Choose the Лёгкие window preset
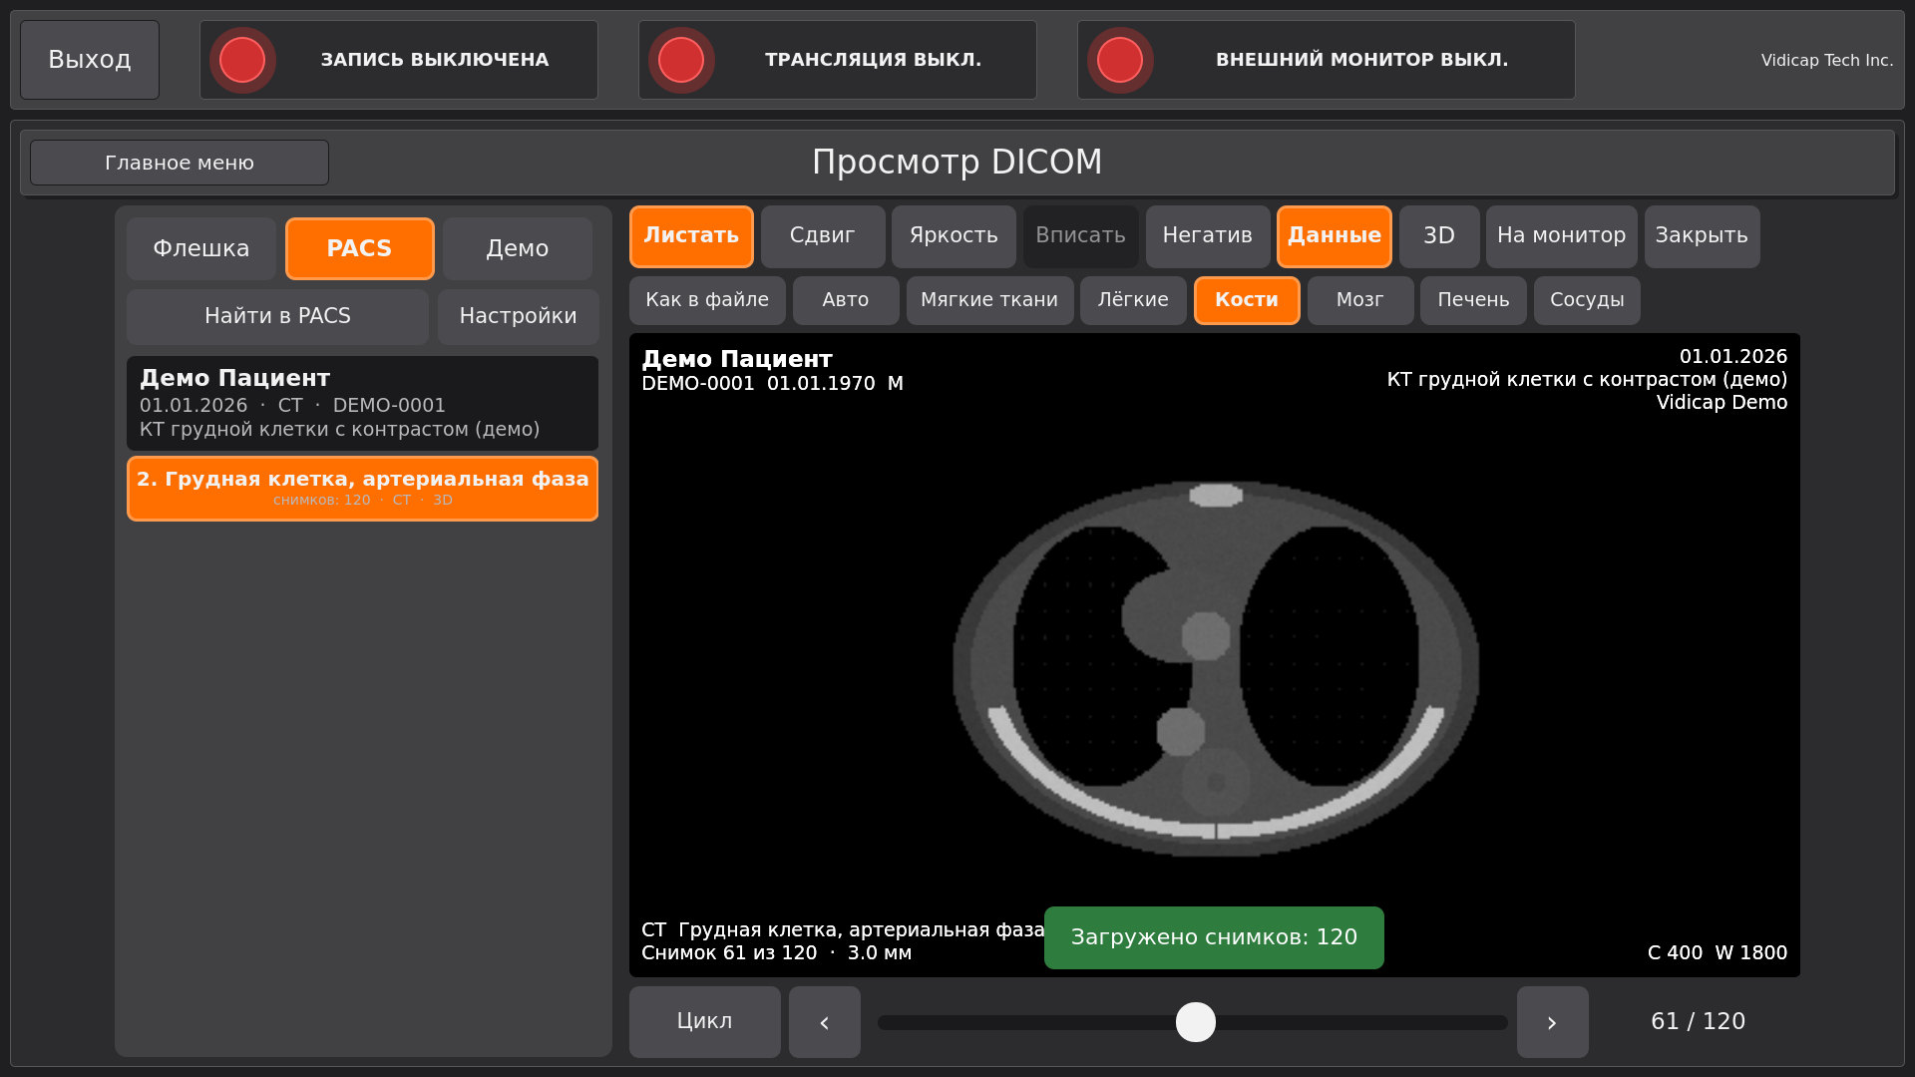The height and width of the screenshot is (1077, 1915). click(1133, 300)
